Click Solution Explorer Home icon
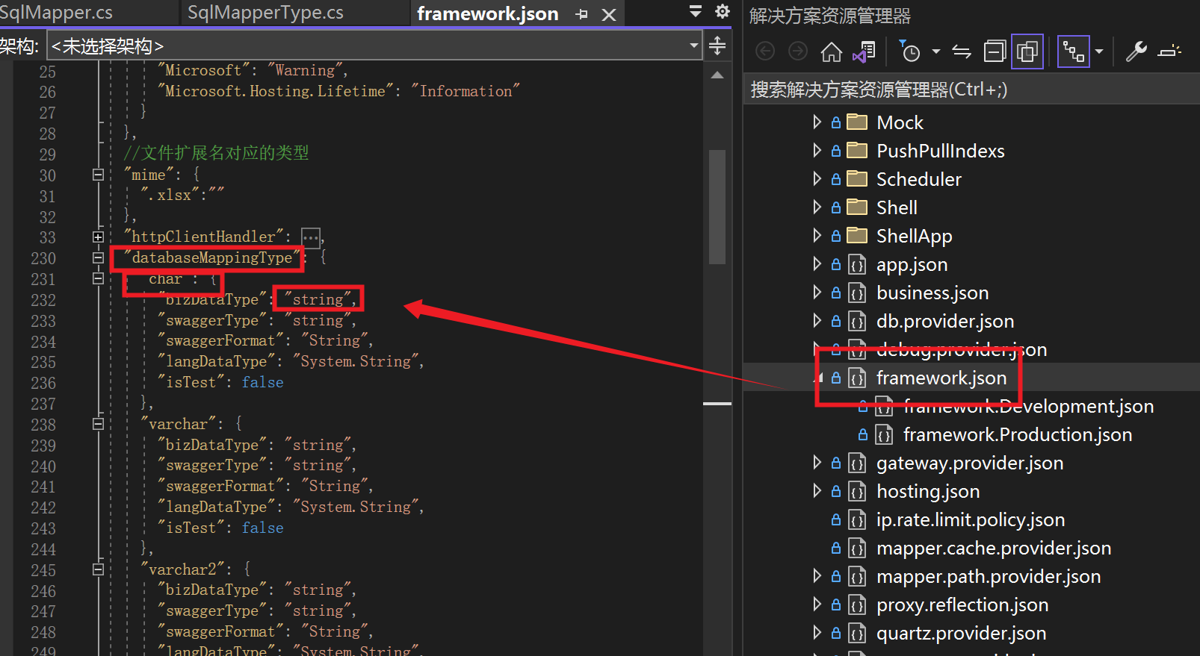This screenshot has height=656, width=1200. 831,51
